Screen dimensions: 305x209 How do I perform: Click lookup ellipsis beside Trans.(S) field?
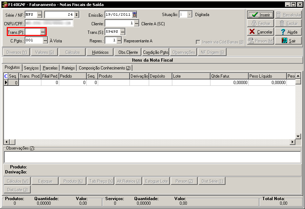tap(123, 32)
